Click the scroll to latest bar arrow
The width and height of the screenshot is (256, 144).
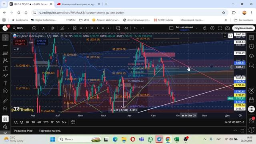point(225,36)
